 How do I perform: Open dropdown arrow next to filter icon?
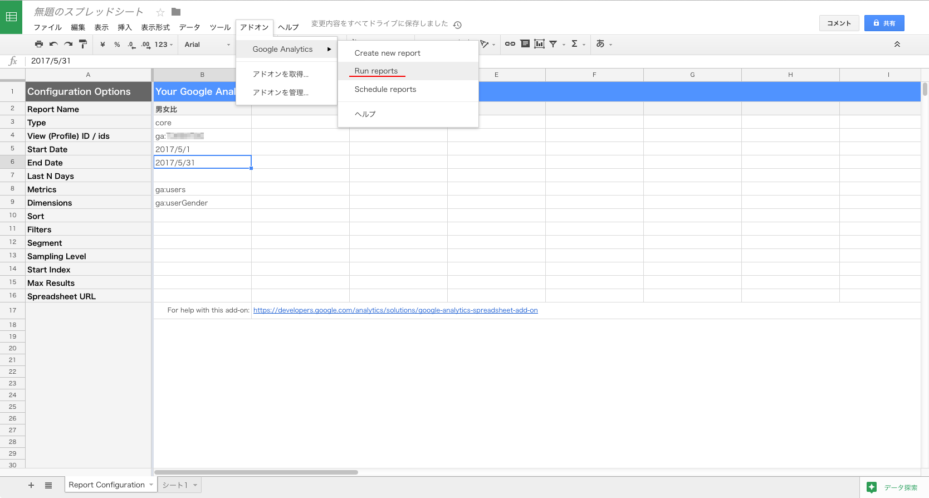pos(564,45)
